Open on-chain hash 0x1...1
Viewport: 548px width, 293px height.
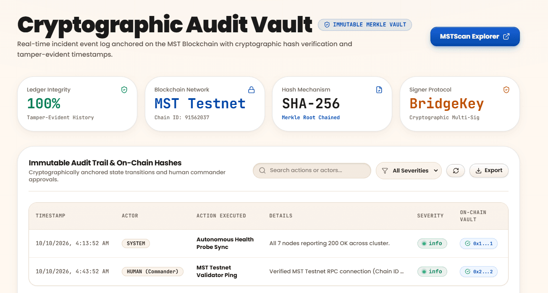(479, 243)
